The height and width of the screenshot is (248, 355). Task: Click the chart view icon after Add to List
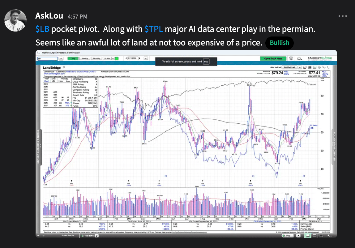click(x=305, y=67)
